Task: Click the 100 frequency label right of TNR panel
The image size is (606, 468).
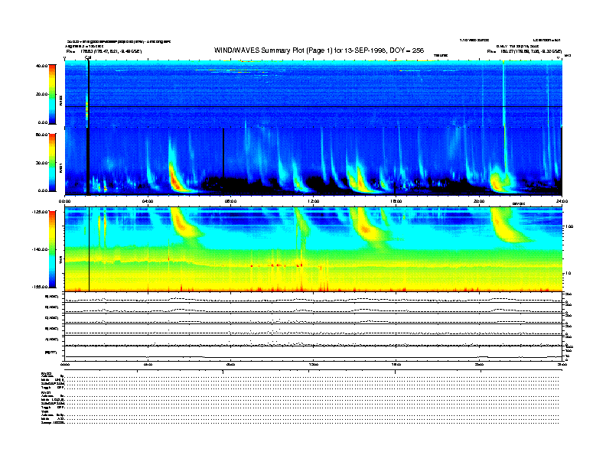Action: click(569, 226)
